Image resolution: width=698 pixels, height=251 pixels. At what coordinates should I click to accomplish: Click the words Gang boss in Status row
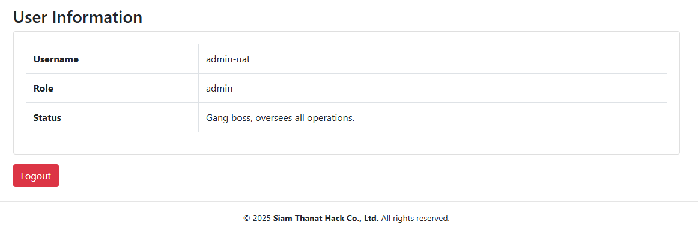tap(230, 118)
